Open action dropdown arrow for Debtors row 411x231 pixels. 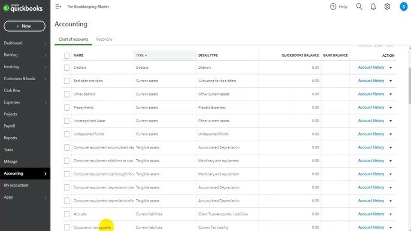tap(391, 68)
